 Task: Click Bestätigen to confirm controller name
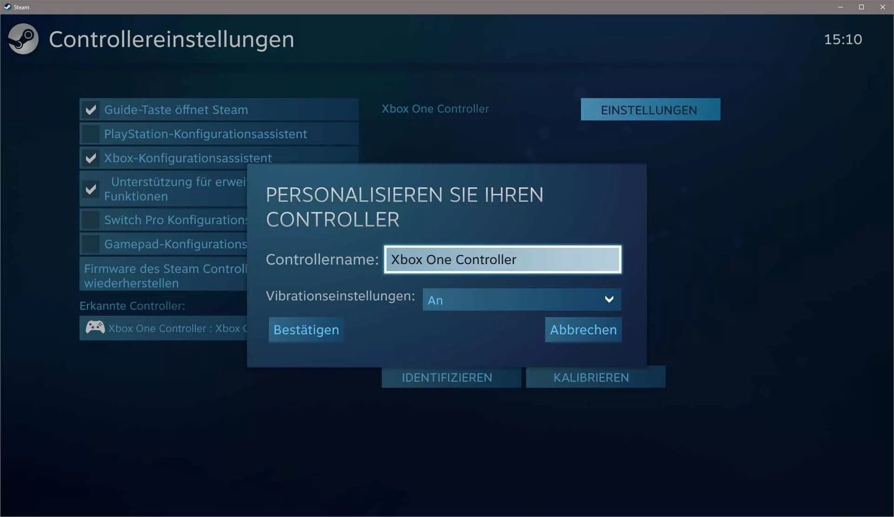click(x=306, y=330)
